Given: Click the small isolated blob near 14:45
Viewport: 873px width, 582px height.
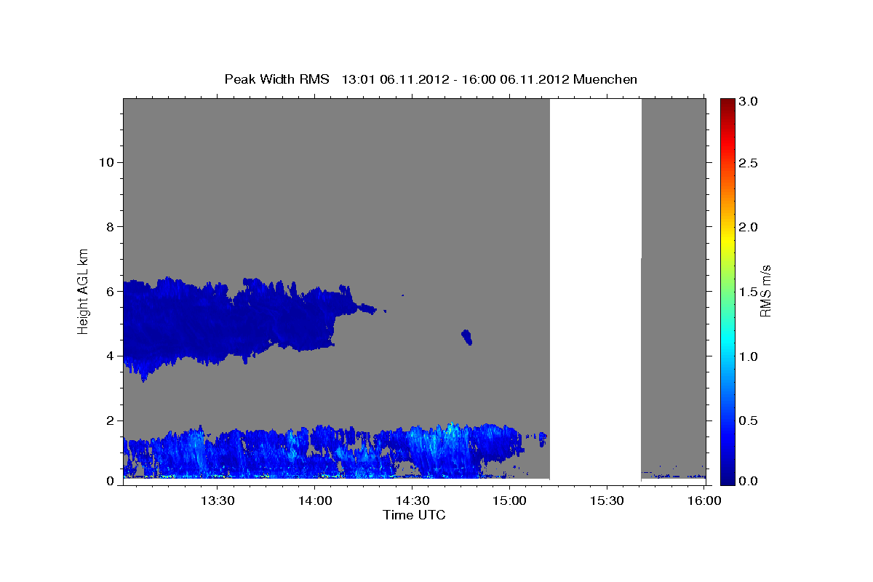Looking at the screenshot, I should pos(466,337).
